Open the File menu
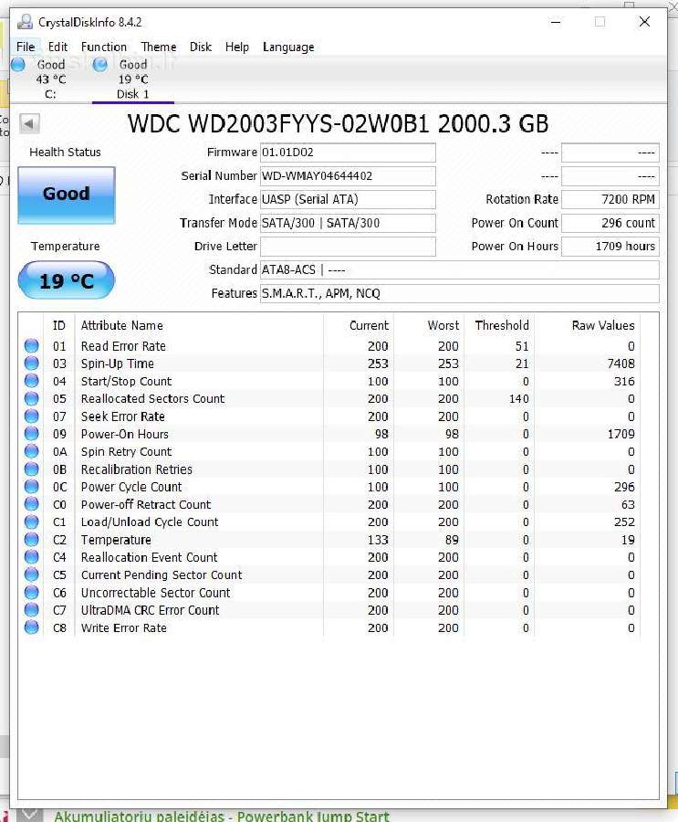The height and width of the screenshot is (822, 678). [26, 47]
